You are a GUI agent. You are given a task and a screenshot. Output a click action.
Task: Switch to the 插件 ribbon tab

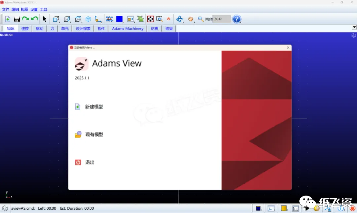point(101,29)
